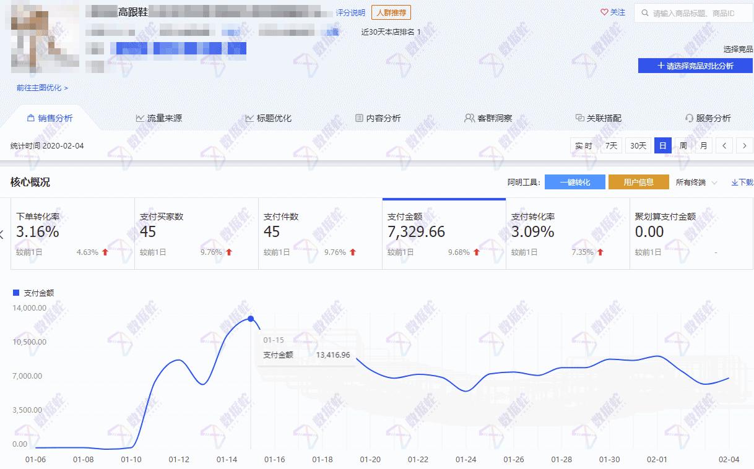Screen dimensions: 754x469
Task: Click the 一键转化 button
Action: pyautogui.click(x=574, y=181)
